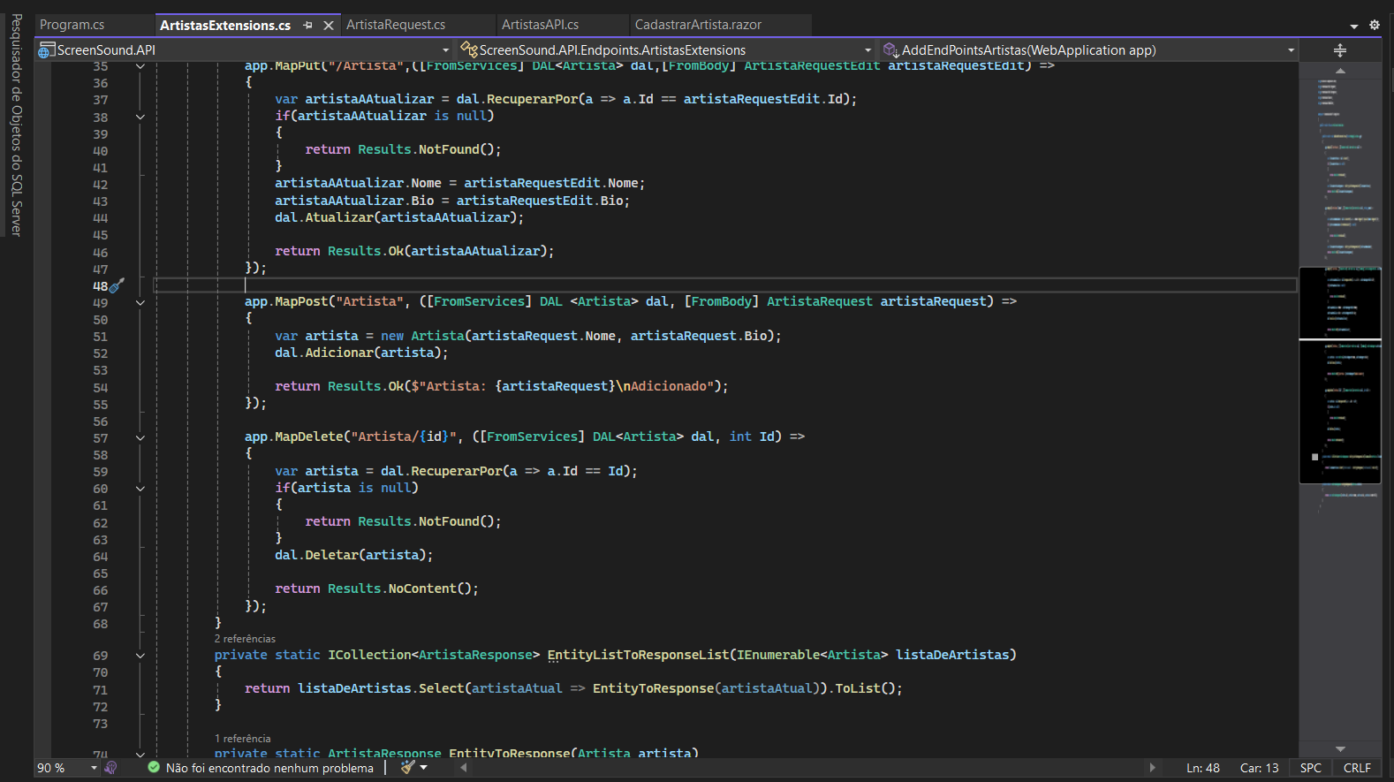The width and height of the screenshot is (1394, 782).
Task: Open the SQL Server Object Explorer side tab
Action: pos(16,125)
